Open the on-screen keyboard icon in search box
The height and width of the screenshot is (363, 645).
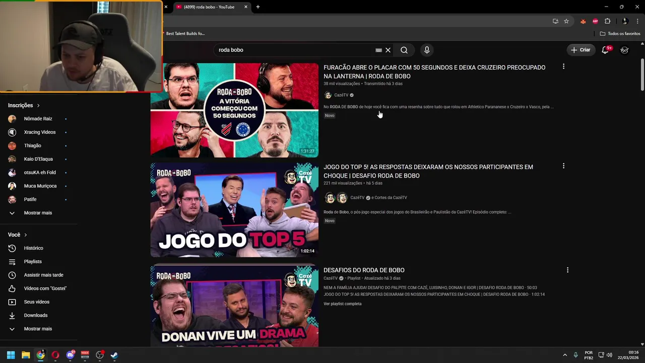[x=378, y=50]
